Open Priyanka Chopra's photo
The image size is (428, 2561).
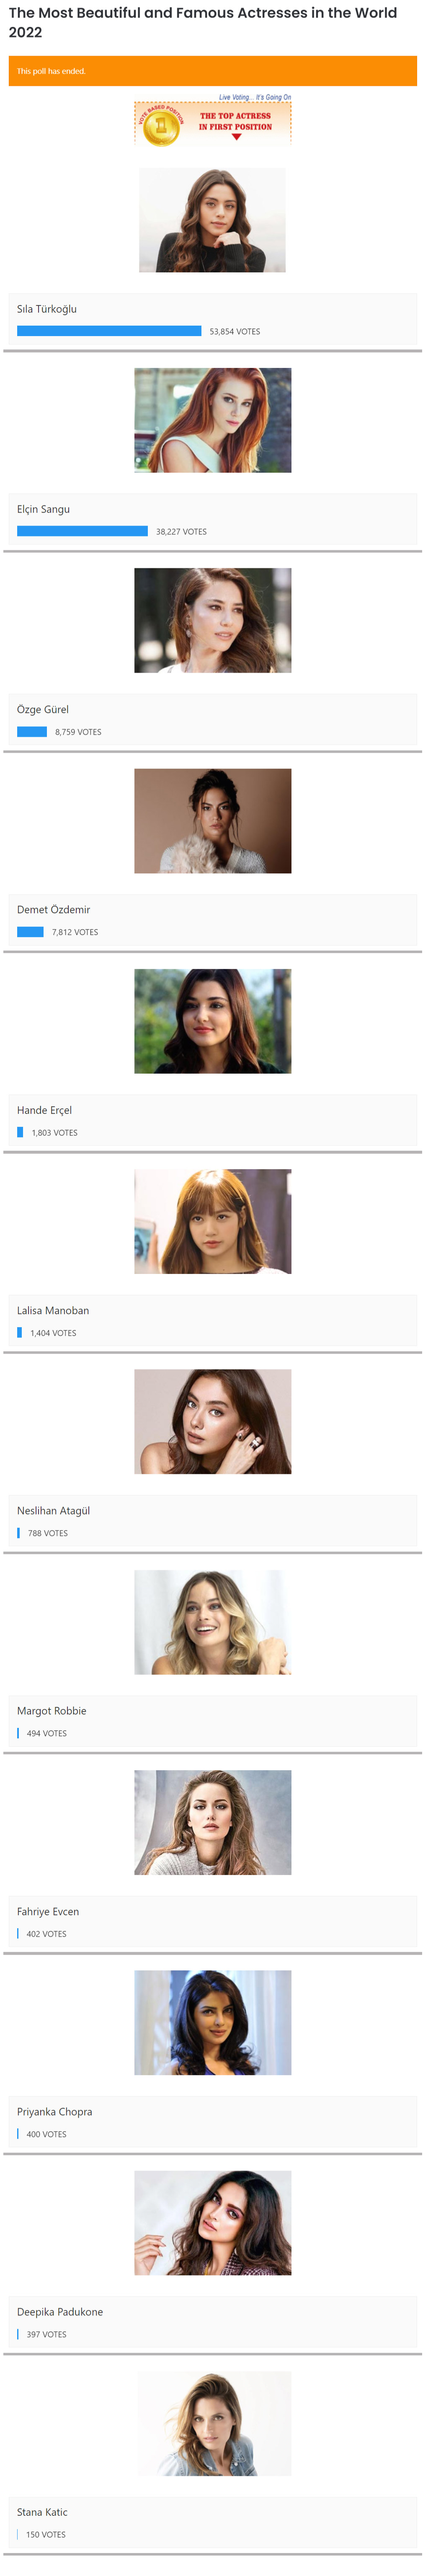[x=212, y=2022]
